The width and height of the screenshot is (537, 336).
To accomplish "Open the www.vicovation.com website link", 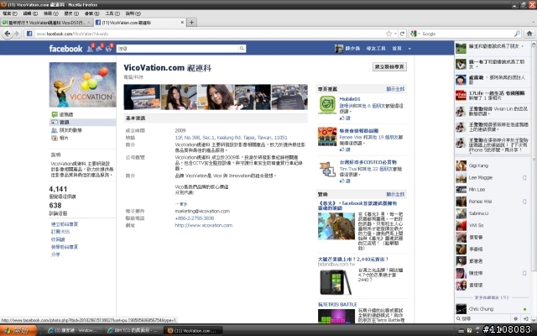I will pos(203,225).
